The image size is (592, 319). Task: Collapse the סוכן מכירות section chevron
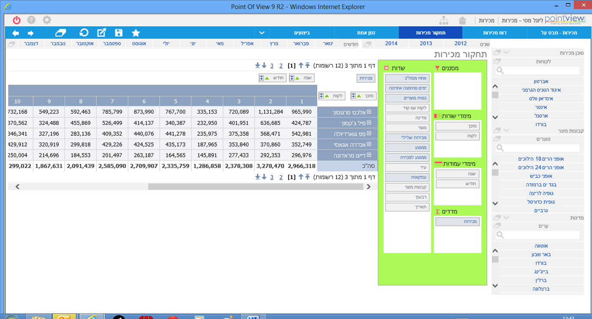click(x=506, y=53)
